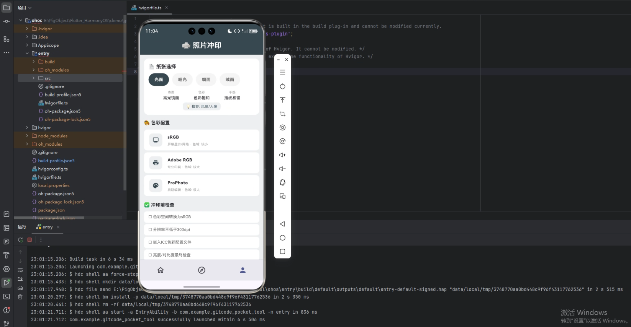
Task: Open hvigorconfig.ts file
Action: click(x=53, y=169)
